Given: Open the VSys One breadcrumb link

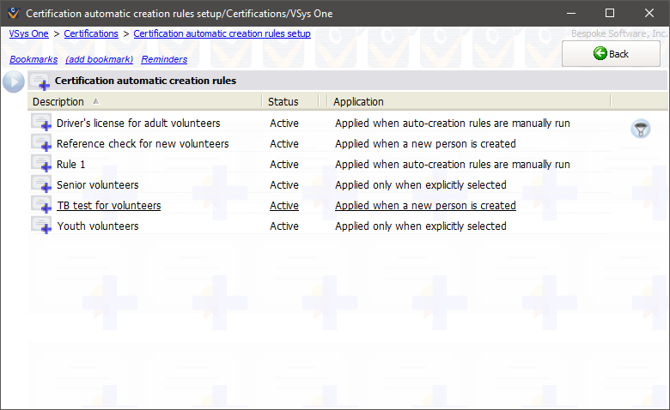Looking at the screenshot, I should pyautogui.click(x=29, y=33).
